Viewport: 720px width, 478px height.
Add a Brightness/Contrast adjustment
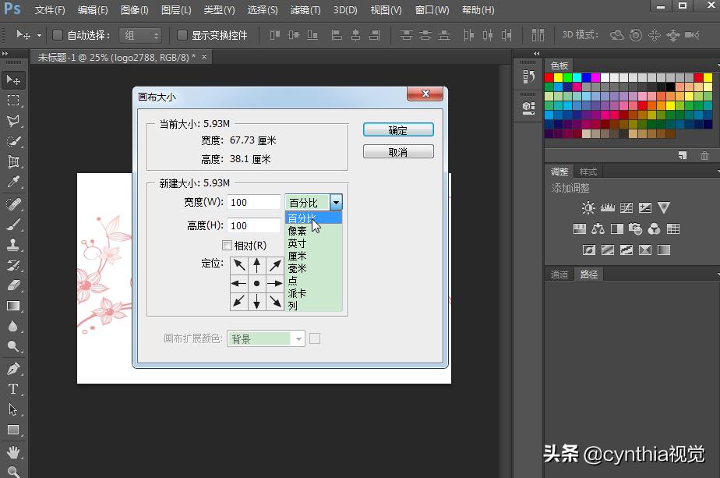pyautogui.click(x=588, y=207)
